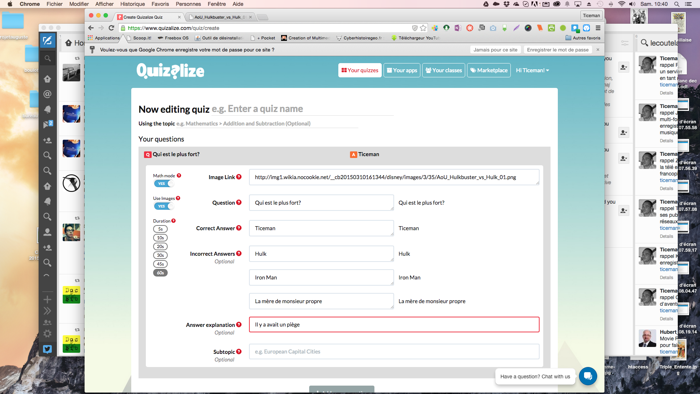Select 30s duration
This screenshot has width=700, height=394.
click(x=160, y=255)
